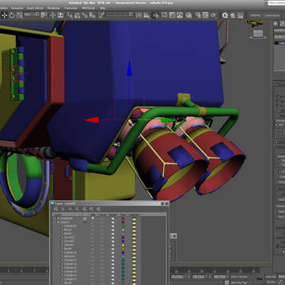Toggle keyboard shortcut override in toolbar
Image resolution: width=285 pixels, height=285 pixels.
coord(60,15)
